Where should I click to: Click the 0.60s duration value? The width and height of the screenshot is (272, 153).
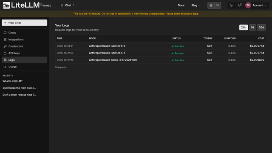(232, 46)
